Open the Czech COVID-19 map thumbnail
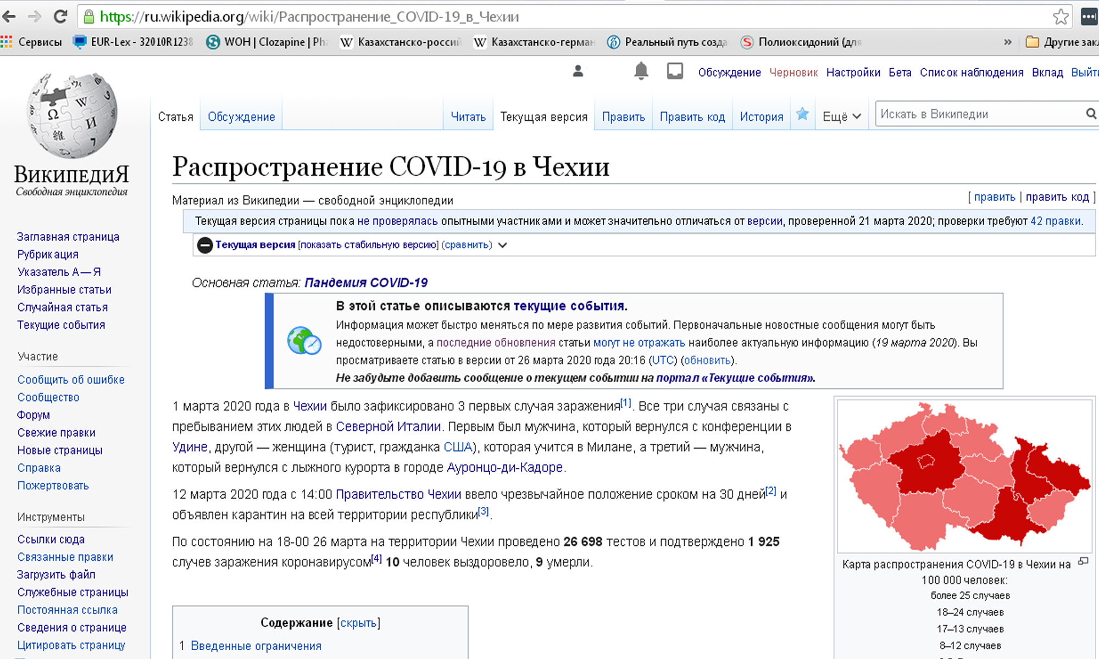The width and height of the screenshot is (1099, 659). click(964, 476)
